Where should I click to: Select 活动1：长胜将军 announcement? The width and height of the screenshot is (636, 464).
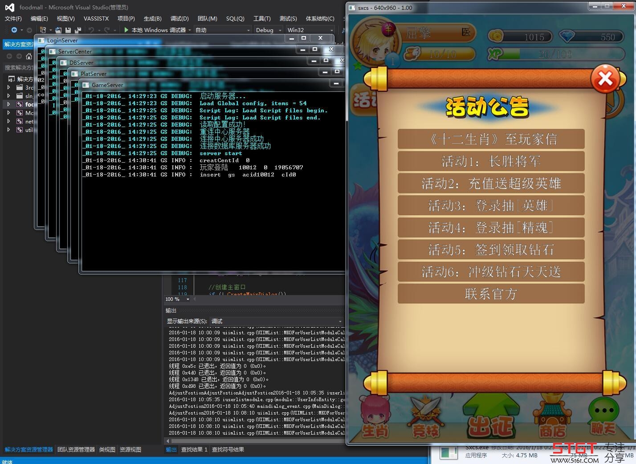pyautogui.click(x=491, y=161)
